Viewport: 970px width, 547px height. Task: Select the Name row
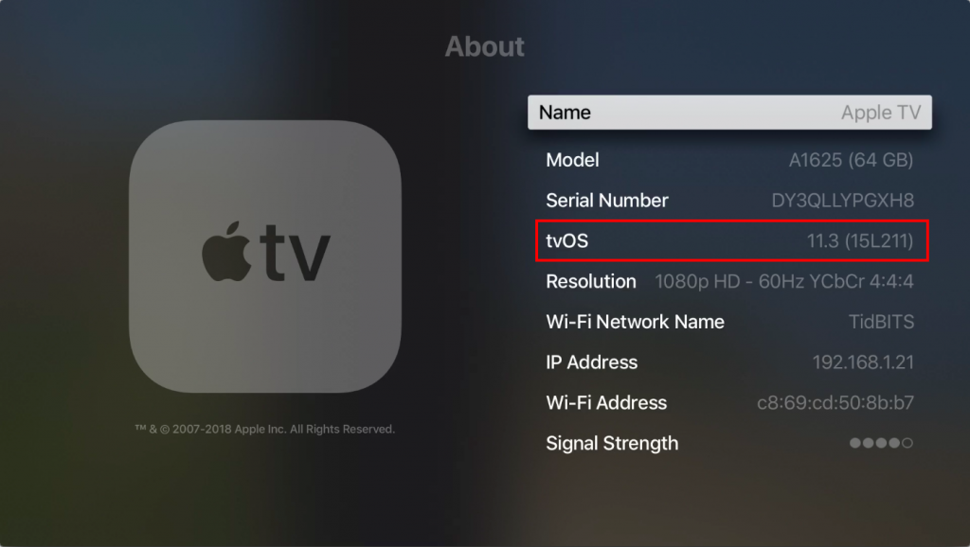tap(729, 112)
